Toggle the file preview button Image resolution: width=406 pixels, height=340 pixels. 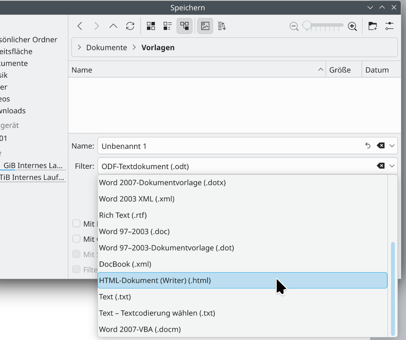(x=205, y=26)
